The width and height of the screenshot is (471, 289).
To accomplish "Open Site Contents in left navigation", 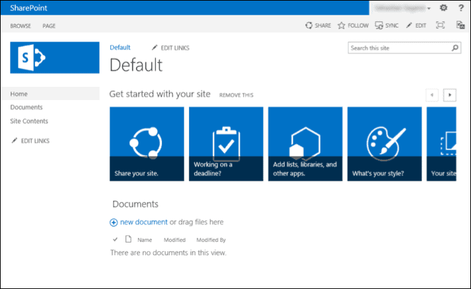I will click(x=29, y=121).
